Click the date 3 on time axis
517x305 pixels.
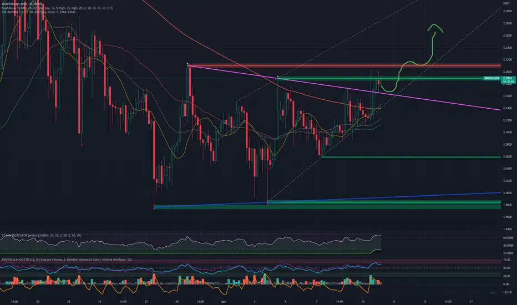pos(254,301)
